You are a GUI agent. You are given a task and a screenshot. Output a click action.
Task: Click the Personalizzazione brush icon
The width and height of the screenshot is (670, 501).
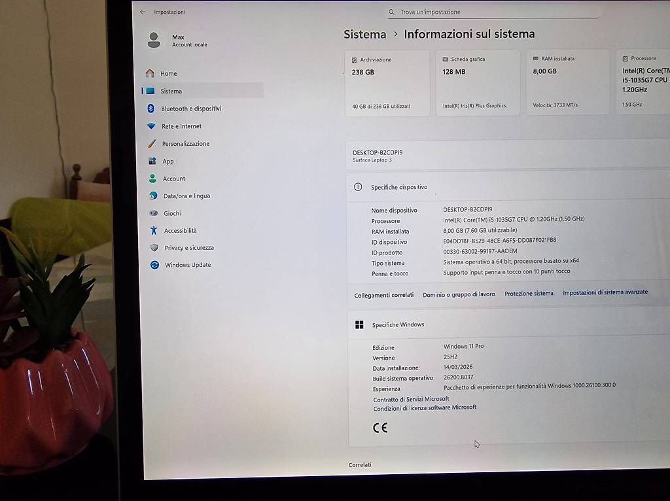point(152,143)
